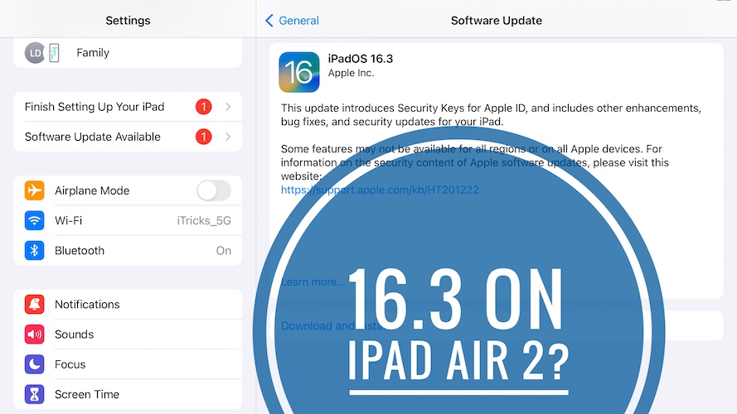
Task: Tap the Notifications bell icon
Action: [x=34, y=304]
